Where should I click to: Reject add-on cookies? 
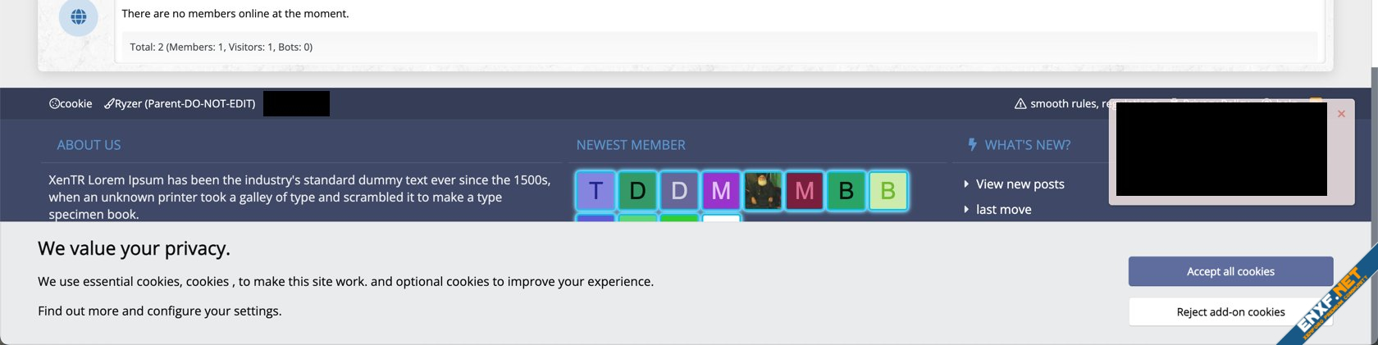click(x=1230, y=312)
